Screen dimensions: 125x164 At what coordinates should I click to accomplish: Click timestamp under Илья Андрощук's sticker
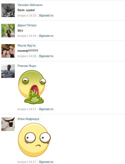(x=27, y=162)
